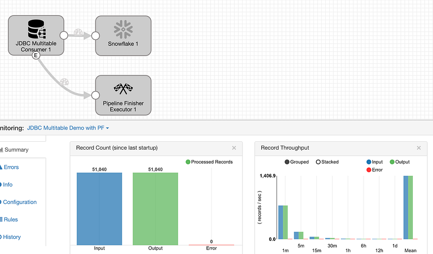Image resolution: width=433 pixels, height=254 pixels.
Task: Click the Error count value 0
Action: pos(212,242)
